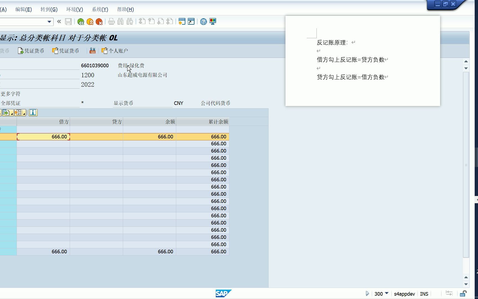Click the Find Next binoculars icon
This screenshot has width=478, height=299.
(130, 22)
